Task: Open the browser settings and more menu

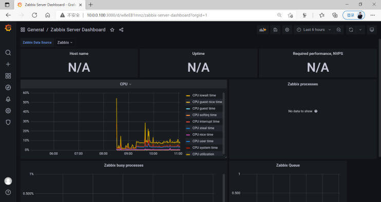Action: pos(373,15)
